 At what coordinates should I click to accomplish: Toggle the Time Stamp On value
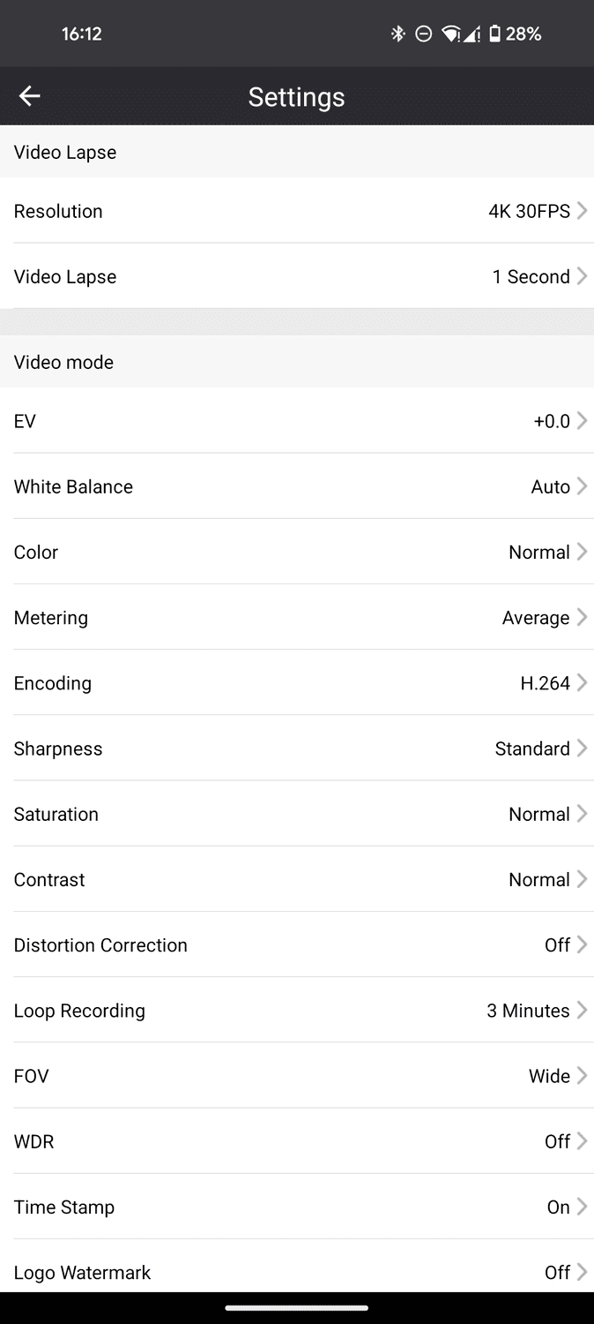tap(558, 1207)
